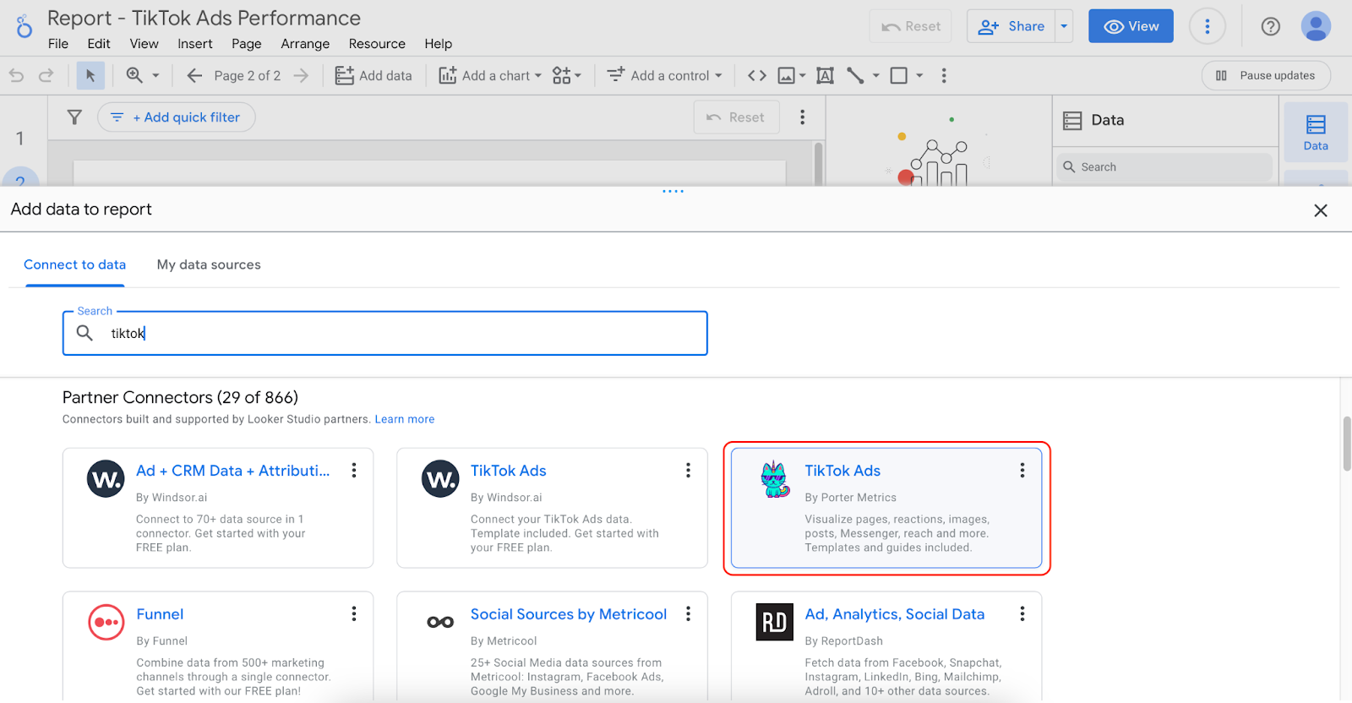Open toolbar more options menu
This screenshot has height=703, width=1352.
click(x=944, y=75)
